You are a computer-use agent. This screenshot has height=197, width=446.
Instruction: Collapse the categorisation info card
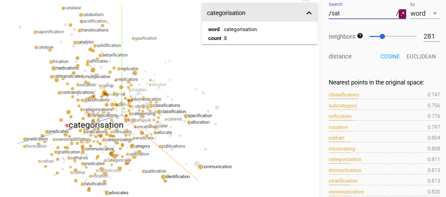pos(309,13)
